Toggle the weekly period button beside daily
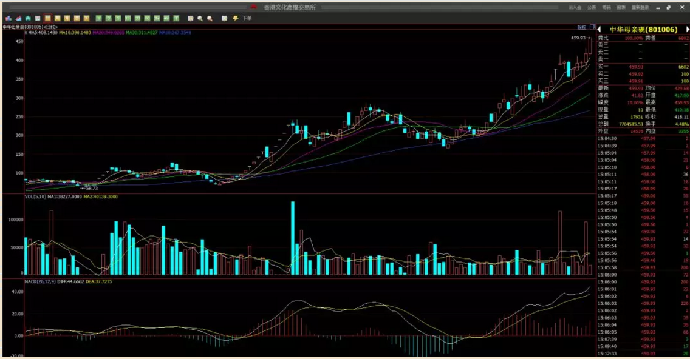This screenshot has height=359, width=690. click(57, 18)
